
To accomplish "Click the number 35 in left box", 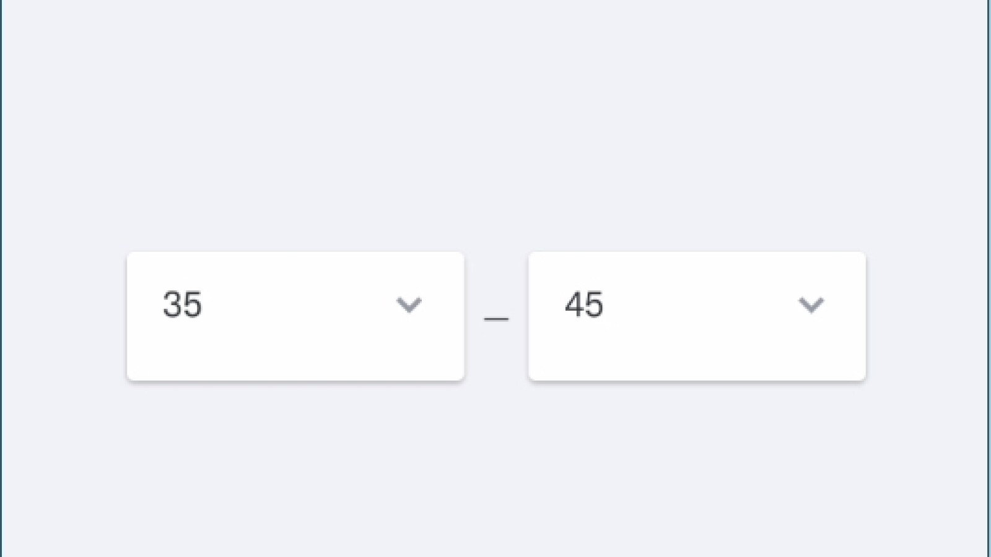I will coord(182,304).
